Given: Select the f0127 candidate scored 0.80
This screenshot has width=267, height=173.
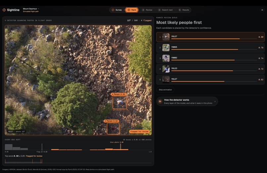Looking at the screenshot, I should (x=210, y=37).
